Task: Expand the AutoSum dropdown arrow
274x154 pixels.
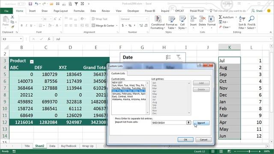Action: click(236, 17)
